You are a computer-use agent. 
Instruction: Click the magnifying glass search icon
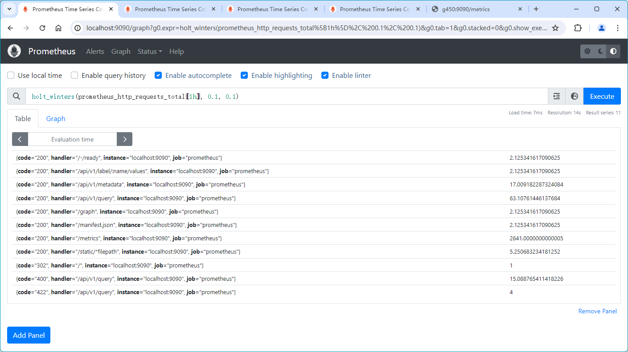(16, 96)
